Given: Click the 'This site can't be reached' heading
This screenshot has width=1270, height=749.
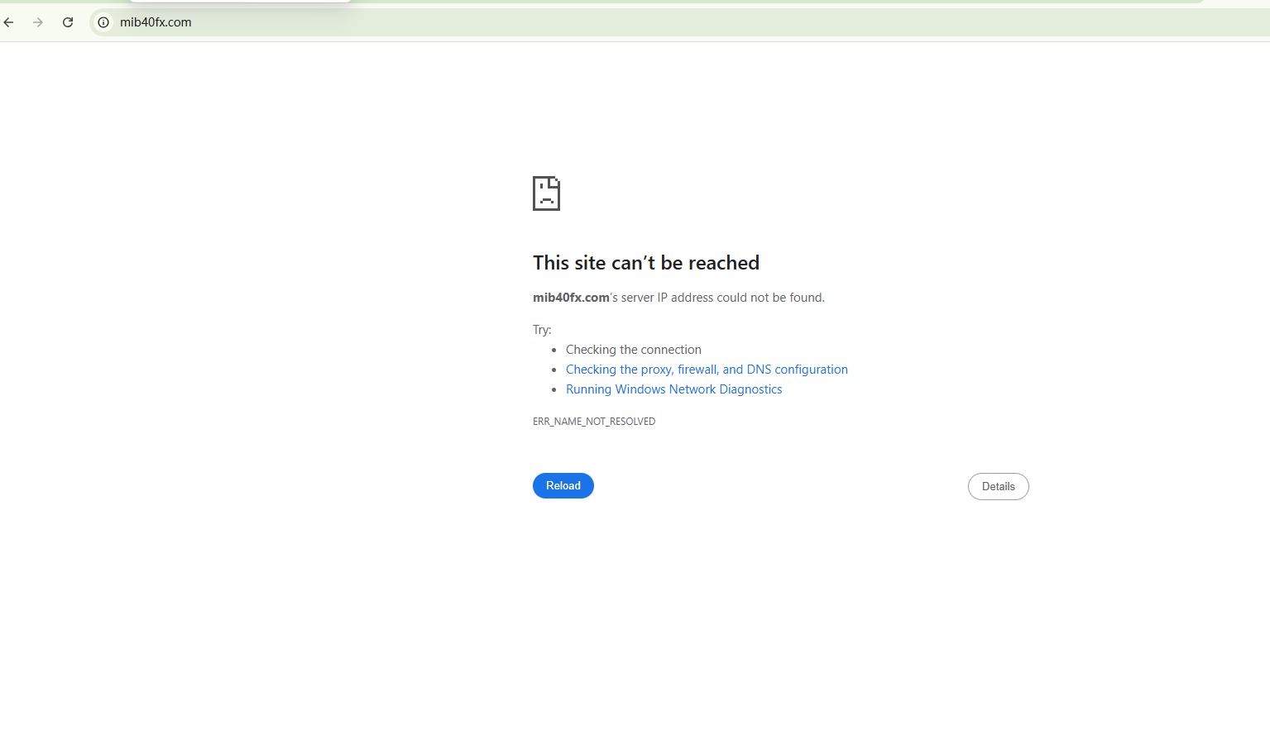Looking at the screenshot, I should [x=646, y=263].
